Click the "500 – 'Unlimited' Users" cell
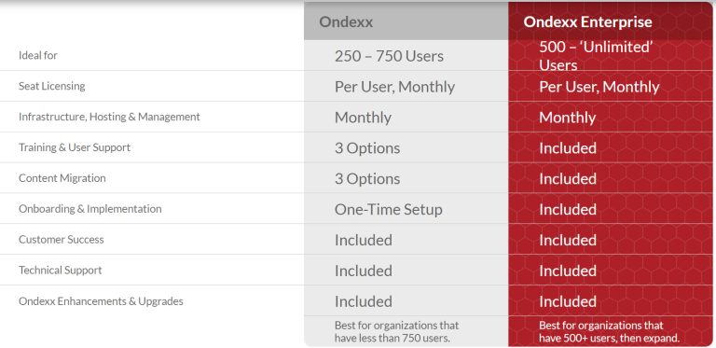This screenshot has width=716, height=348. 596,56
